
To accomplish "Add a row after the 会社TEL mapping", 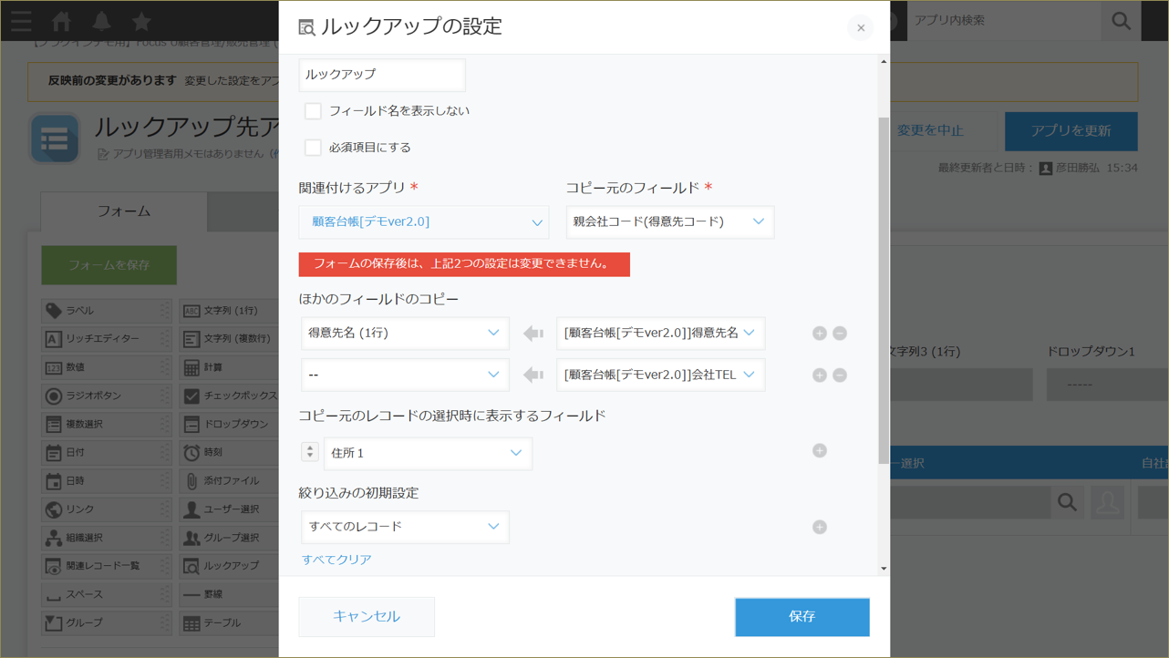I will coord(819,375).
